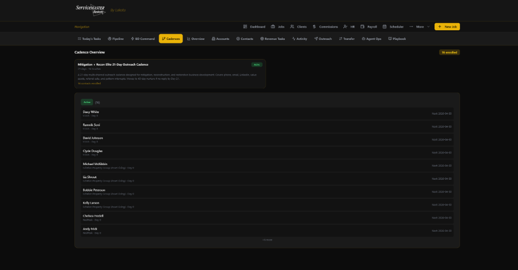The width and height of the screenshot is (518, 270).
Task: Click the Transfer arrows icon
Action: pos(340,38)
